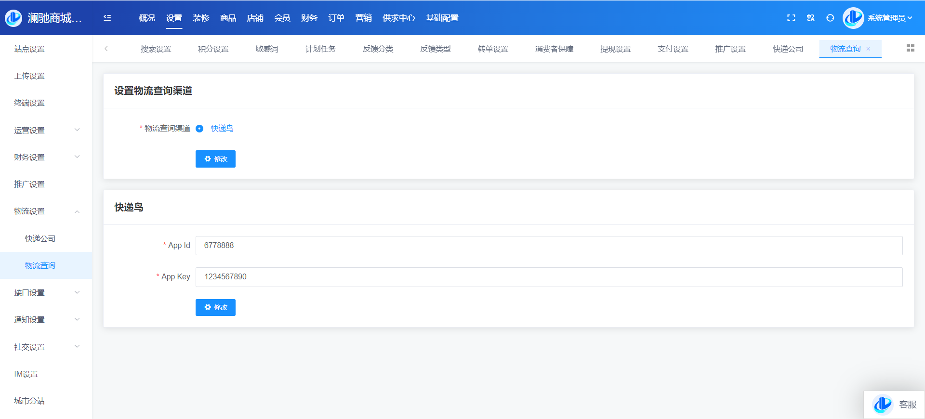
Task: Toggle fullscreen mode icon
Action: (x=791, y=18)
